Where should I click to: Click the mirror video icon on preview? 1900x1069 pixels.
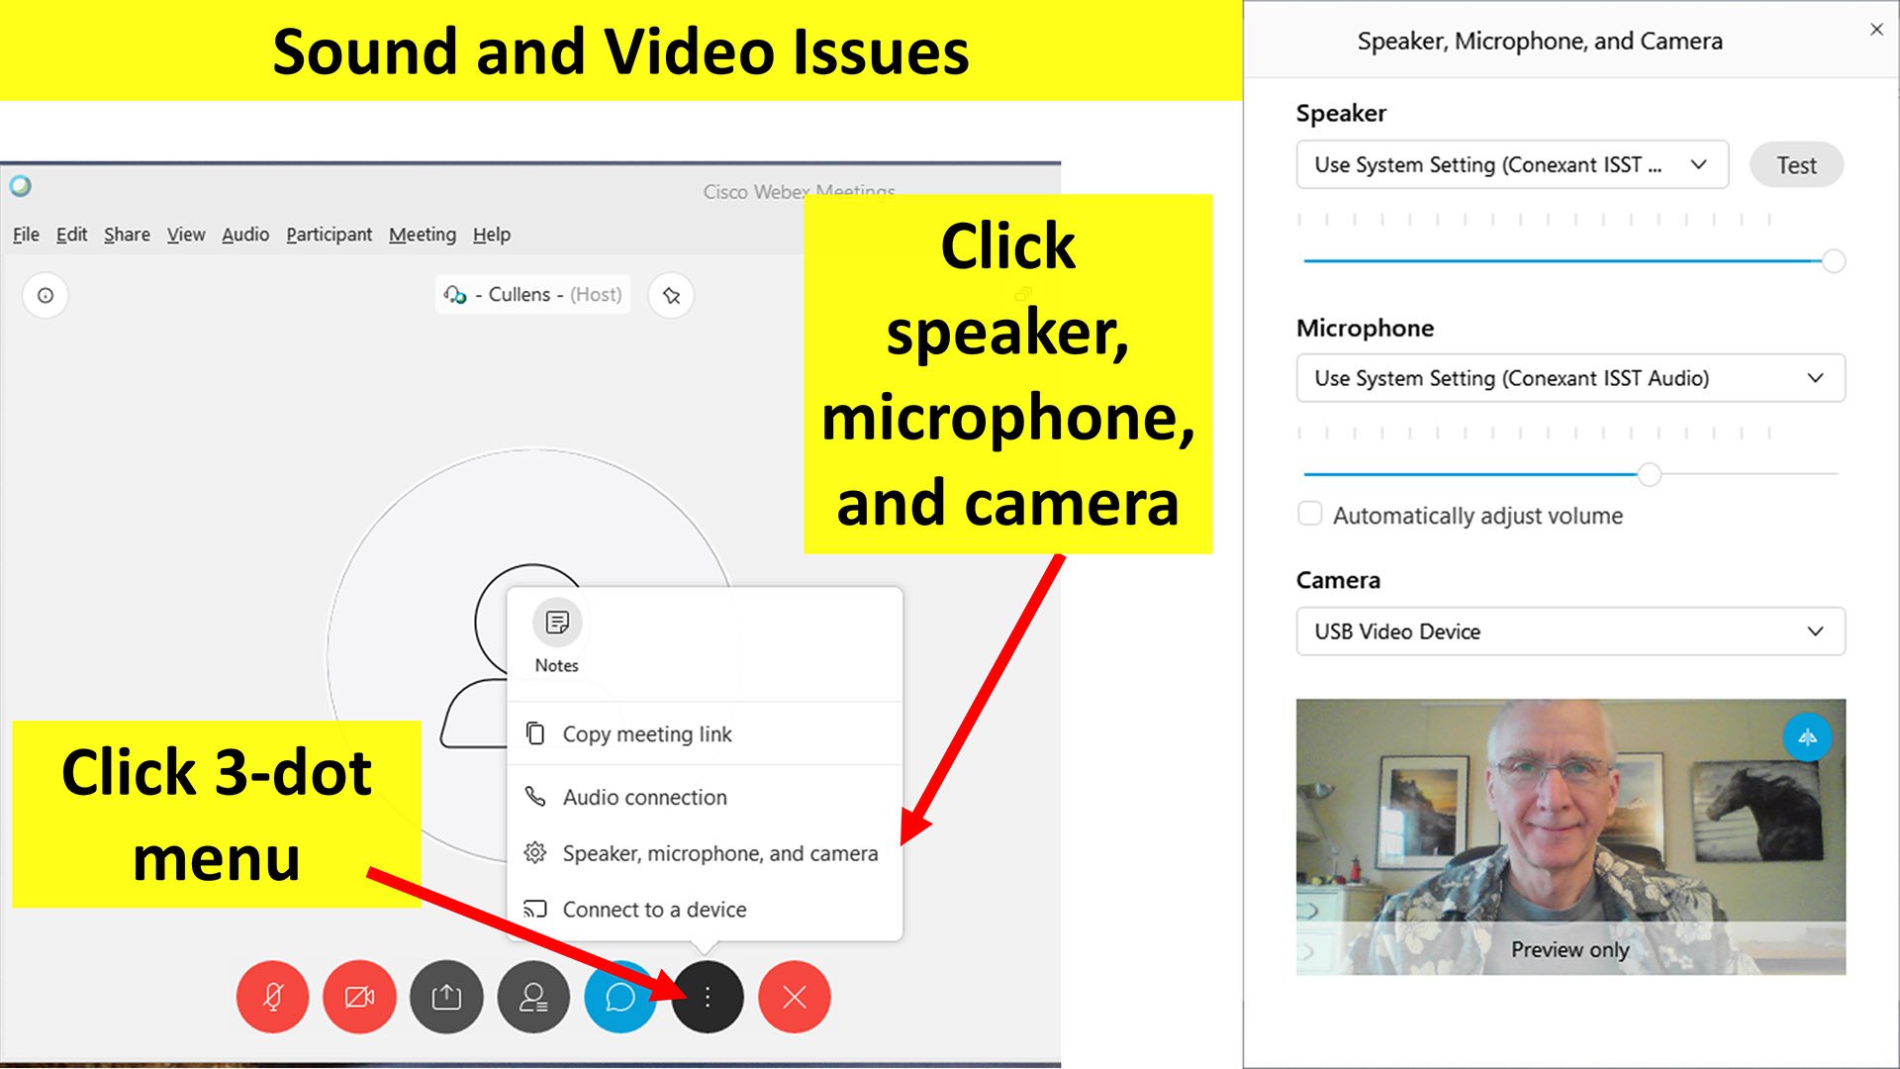coord(1807,737)
